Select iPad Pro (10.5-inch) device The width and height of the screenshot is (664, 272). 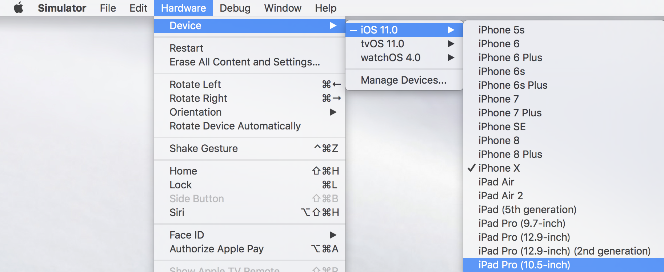pos(524,265)
